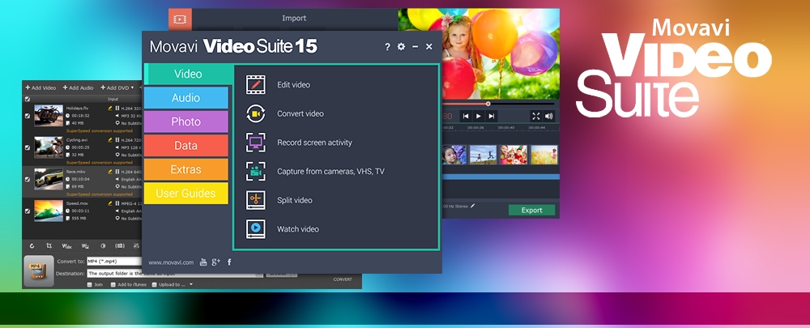Uncheck the Race.mkv checkbox
The image size is (810, 328).
coord(28,179)
